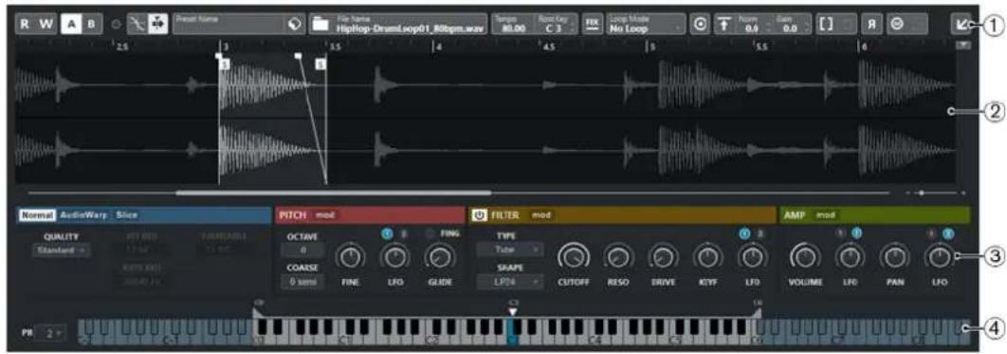Select Pitch LFO source 1
Image resolution: width=1007 pixels, height=354 pixels.
(387, 233)
